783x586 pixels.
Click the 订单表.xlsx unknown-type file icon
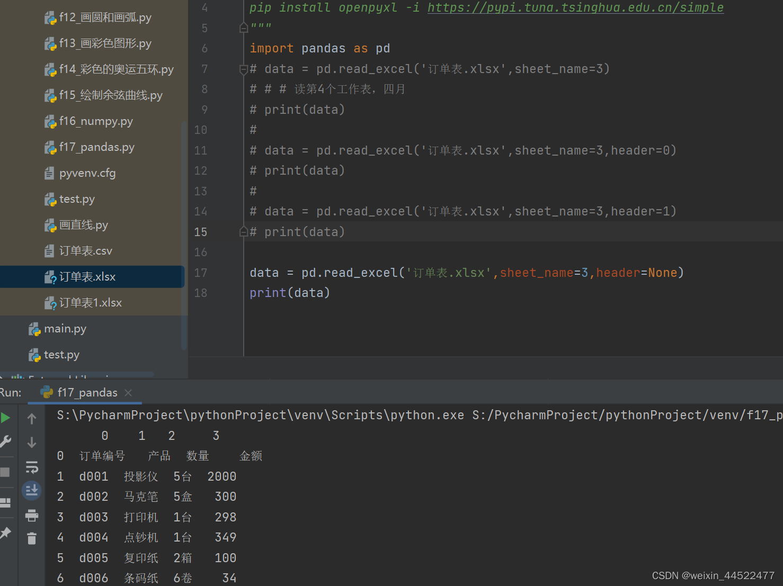[x=50, y=277]
